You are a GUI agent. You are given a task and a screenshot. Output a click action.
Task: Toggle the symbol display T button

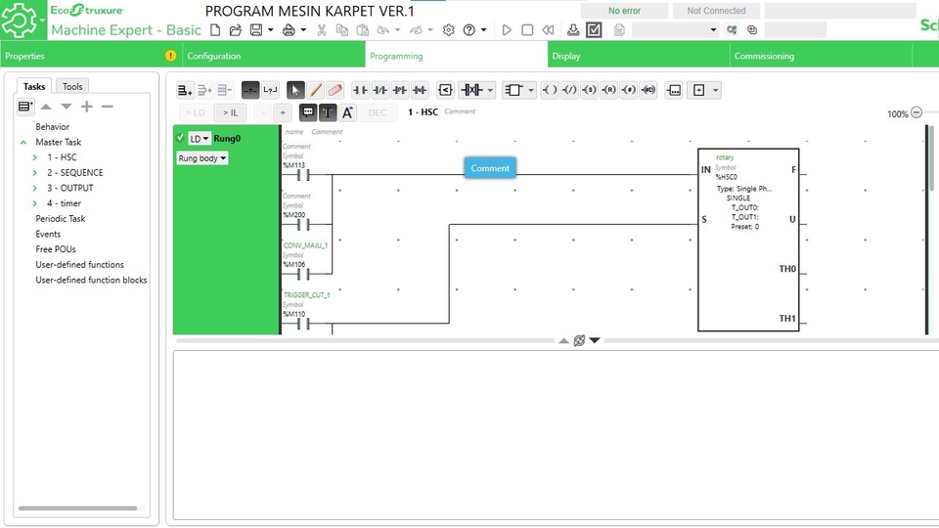[328, 112]
